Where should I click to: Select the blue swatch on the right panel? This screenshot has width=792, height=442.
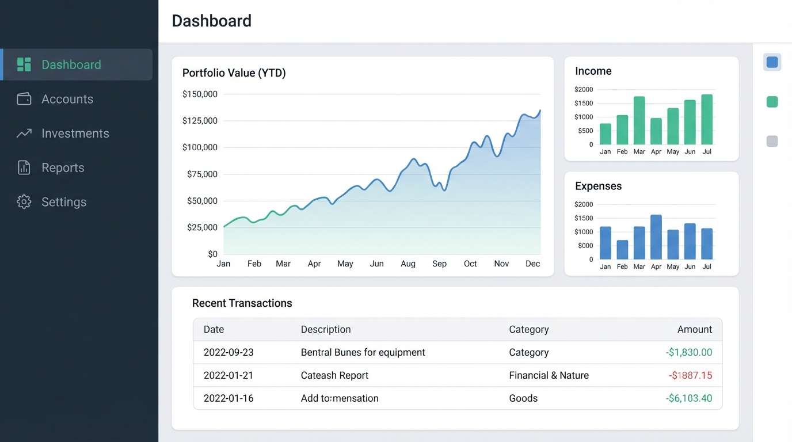click(x=772, y=62)
